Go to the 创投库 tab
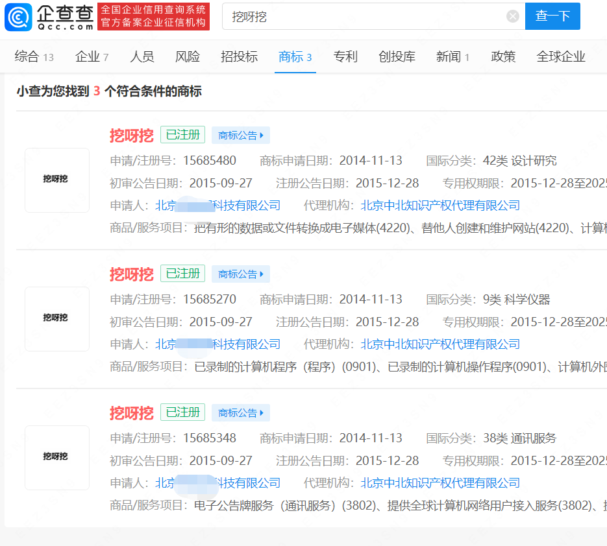This screenshot has height=546, width=607. click(397, 57)
